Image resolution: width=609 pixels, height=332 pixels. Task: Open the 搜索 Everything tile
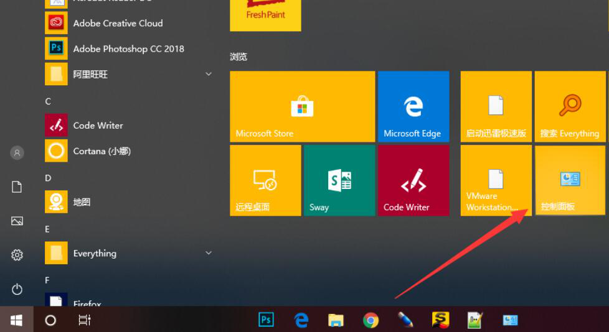(570, 106)
